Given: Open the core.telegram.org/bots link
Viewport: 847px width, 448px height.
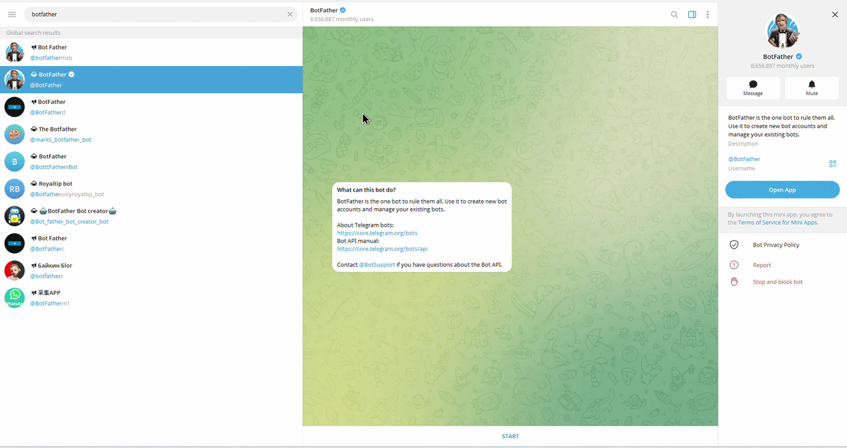Looking at the screenshot, I should (377, 233).
